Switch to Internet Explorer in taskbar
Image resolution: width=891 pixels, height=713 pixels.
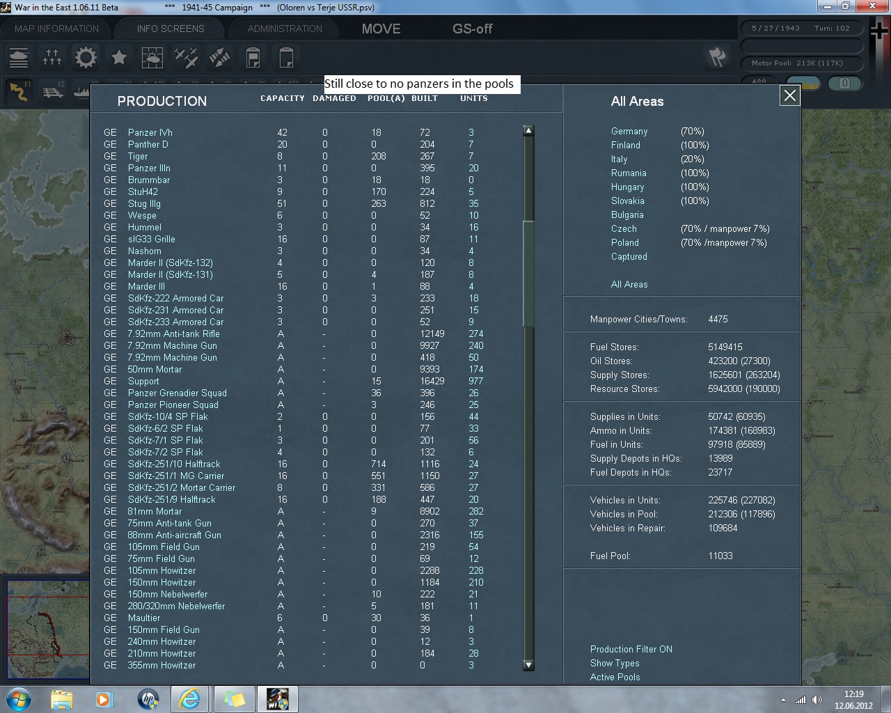click(x=190, y=699)
